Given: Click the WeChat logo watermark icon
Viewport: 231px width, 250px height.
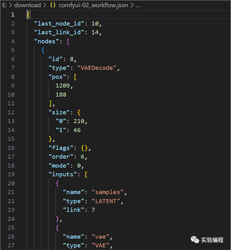Looking at the screenshot, I should (x=195, y=240).
